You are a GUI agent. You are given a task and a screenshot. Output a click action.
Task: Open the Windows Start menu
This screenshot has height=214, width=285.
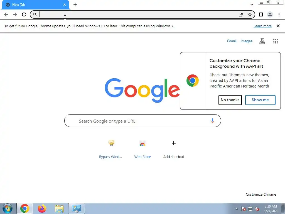[x=8, y=208]
